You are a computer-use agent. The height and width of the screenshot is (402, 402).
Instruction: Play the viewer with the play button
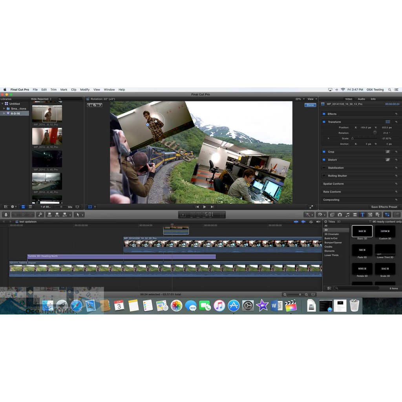[205, 206]
